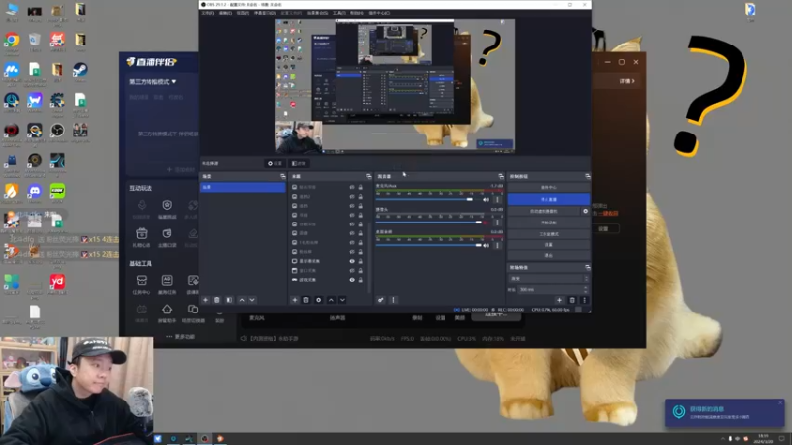Open the OBS Studio desktop shortcut

coord(57,131)
